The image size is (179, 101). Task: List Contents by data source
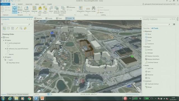tap(8, 28)
